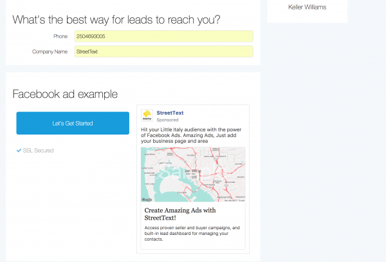Click the Let's Get Started button
386x262 pixels.
click(73, 123)
